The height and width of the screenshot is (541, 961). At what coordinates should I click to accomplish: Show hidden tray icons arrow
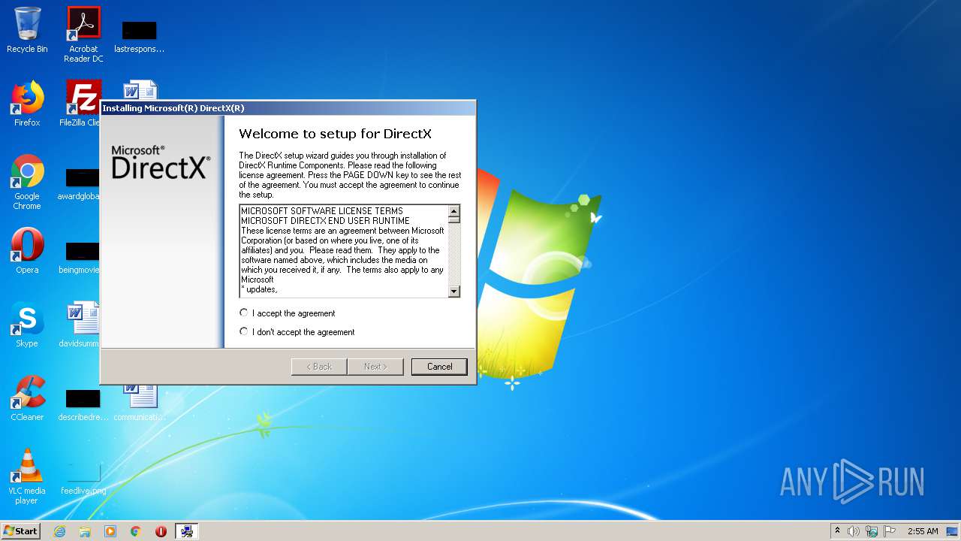point(837,531)
